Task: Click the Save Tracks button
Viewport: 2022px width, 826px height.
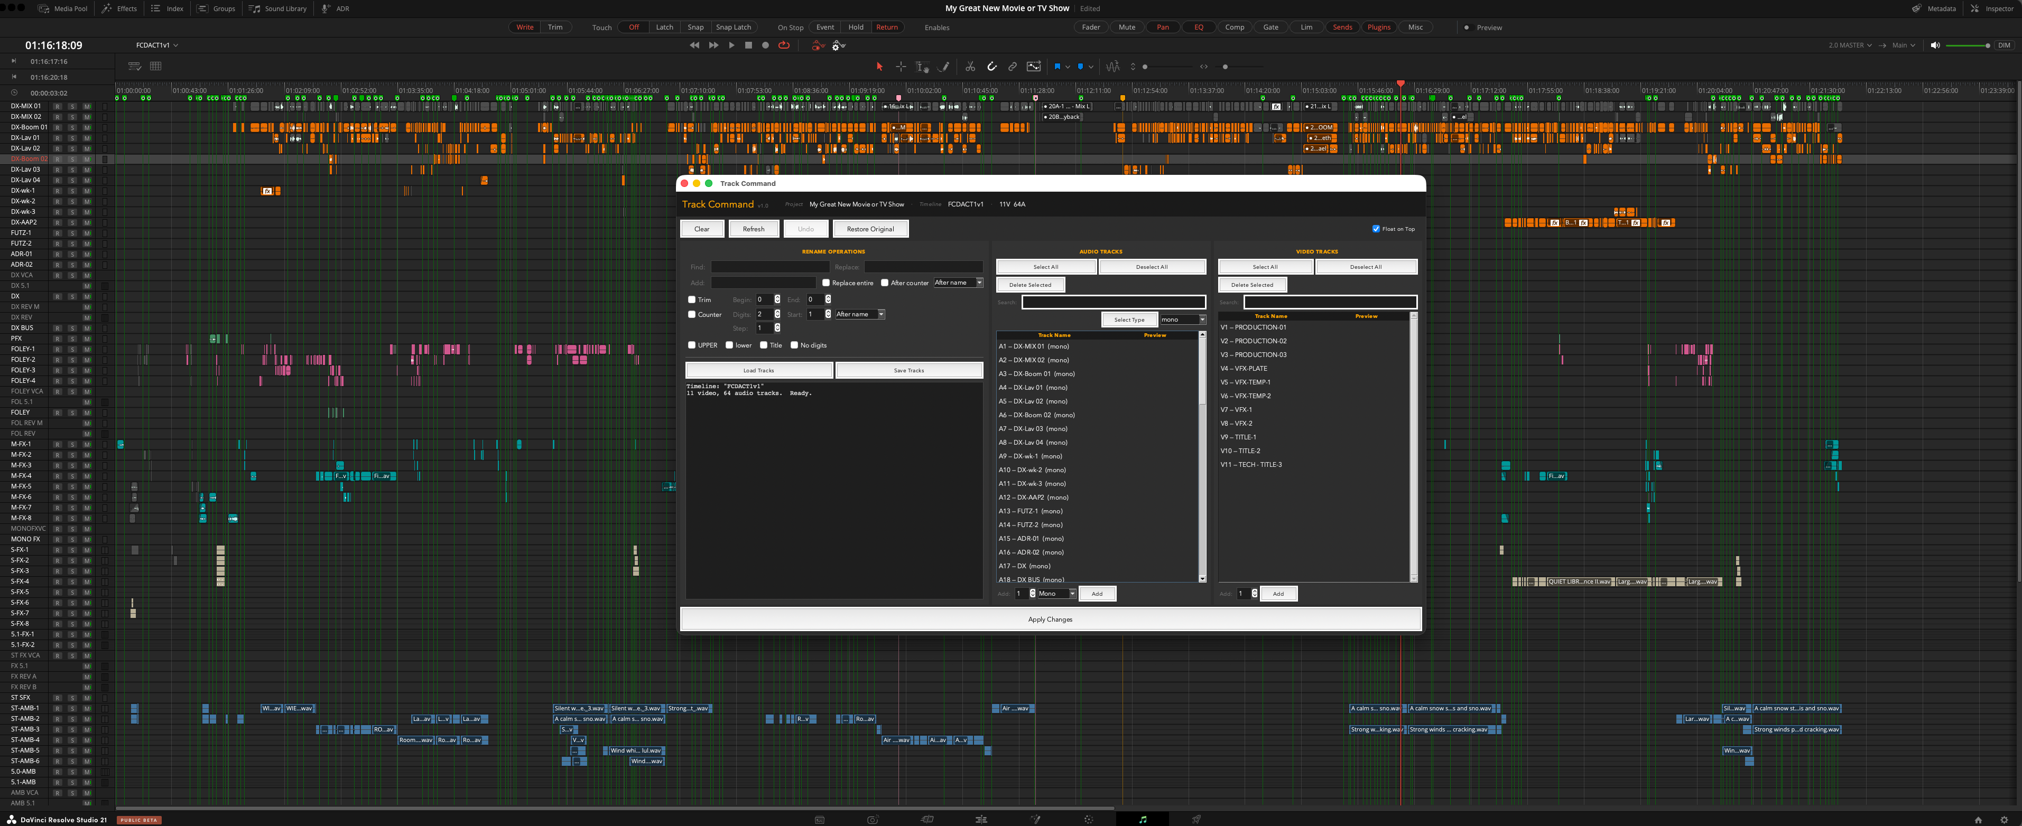Action: [x=909, y=370]
